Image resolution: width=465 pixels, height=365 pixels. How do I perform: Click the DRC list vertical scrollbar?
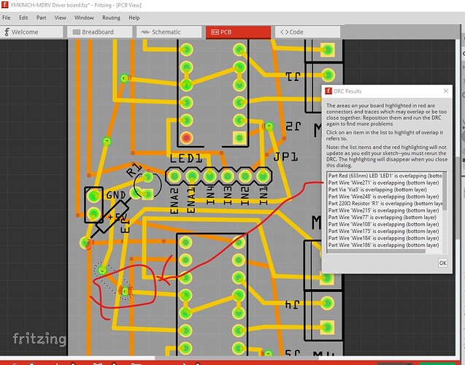coord(445,191)
